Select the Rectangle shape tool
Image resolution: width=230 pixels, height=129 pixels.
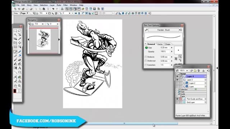pos(19,72)
